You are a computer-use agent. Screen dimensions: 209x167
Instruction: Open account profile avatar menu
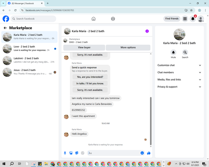pos(201,19)
